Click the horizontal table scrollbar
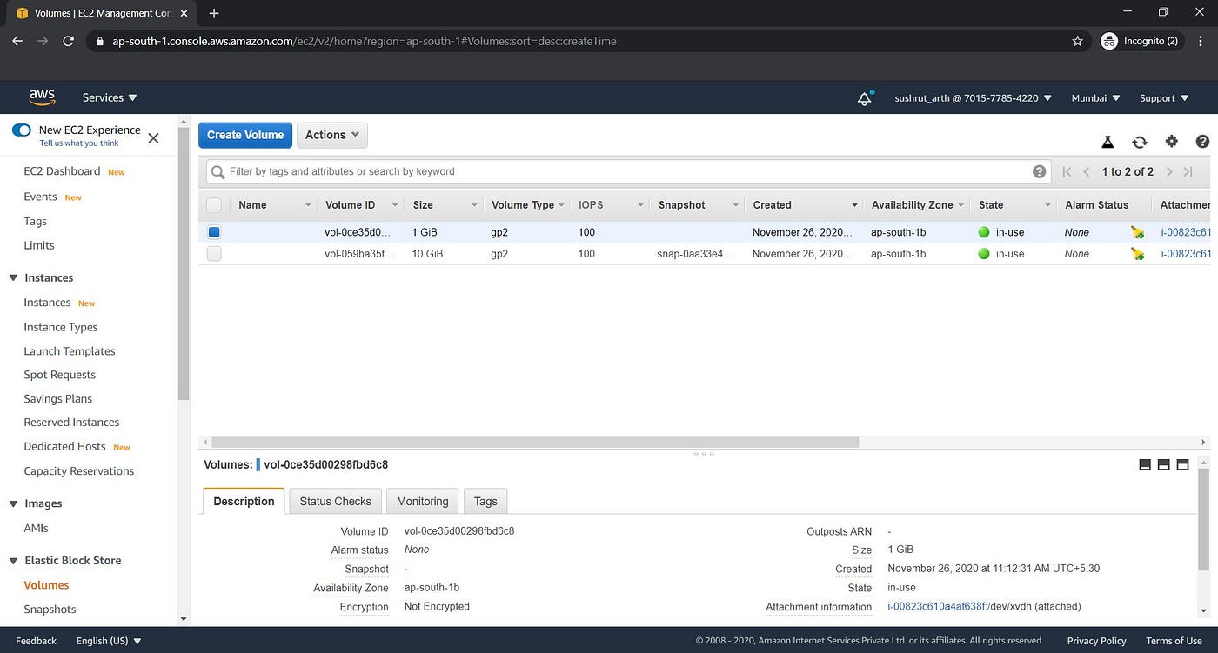Viewport: 1218px width, 653px height. click(x=534, y=442)
